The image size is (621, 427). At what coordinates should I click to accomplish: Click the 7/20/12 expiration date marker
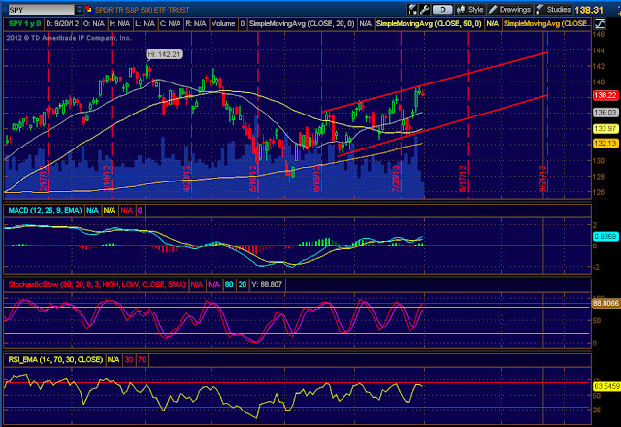click(x=396, y=179)
